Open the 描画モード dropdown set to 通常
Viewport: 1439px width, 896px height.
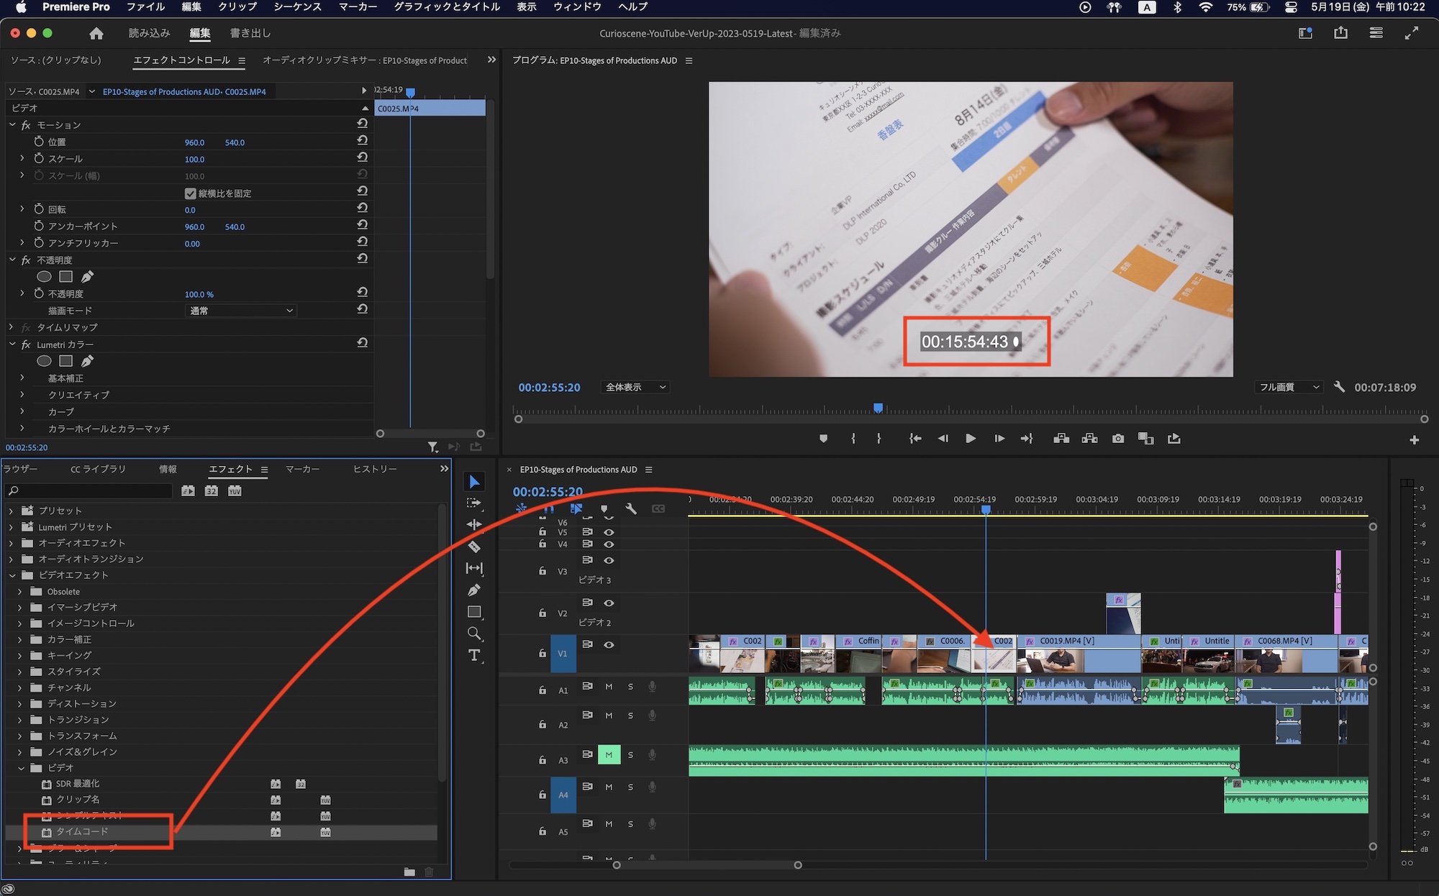(241, 311)
